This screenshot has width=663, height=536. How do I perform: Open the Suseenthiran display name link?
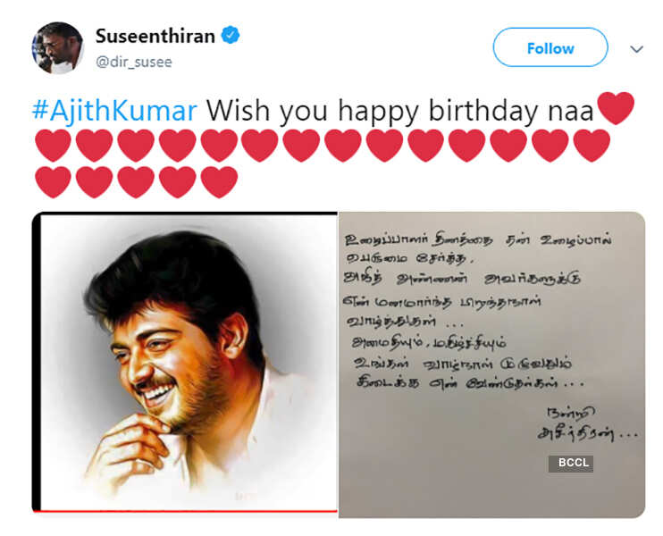(x=155, y=36)
